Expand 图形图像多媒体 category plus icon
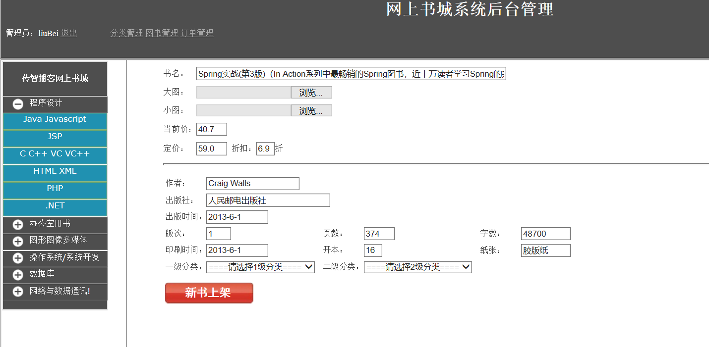This screenshot has height=347, width=709. pyautogui.click(x=18, y=241)
